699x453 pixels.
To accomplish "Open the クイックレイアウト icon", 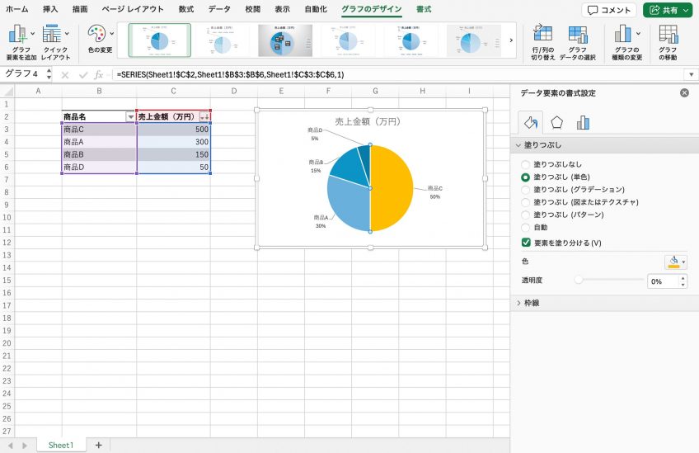I will click(54, 35).
